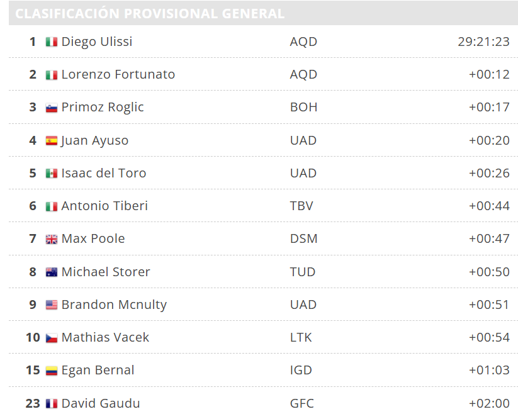This screenshot has height=414, width=518.
Task: Click the Colombian flag beside Egan Bernal
Action: coord(52,371)
